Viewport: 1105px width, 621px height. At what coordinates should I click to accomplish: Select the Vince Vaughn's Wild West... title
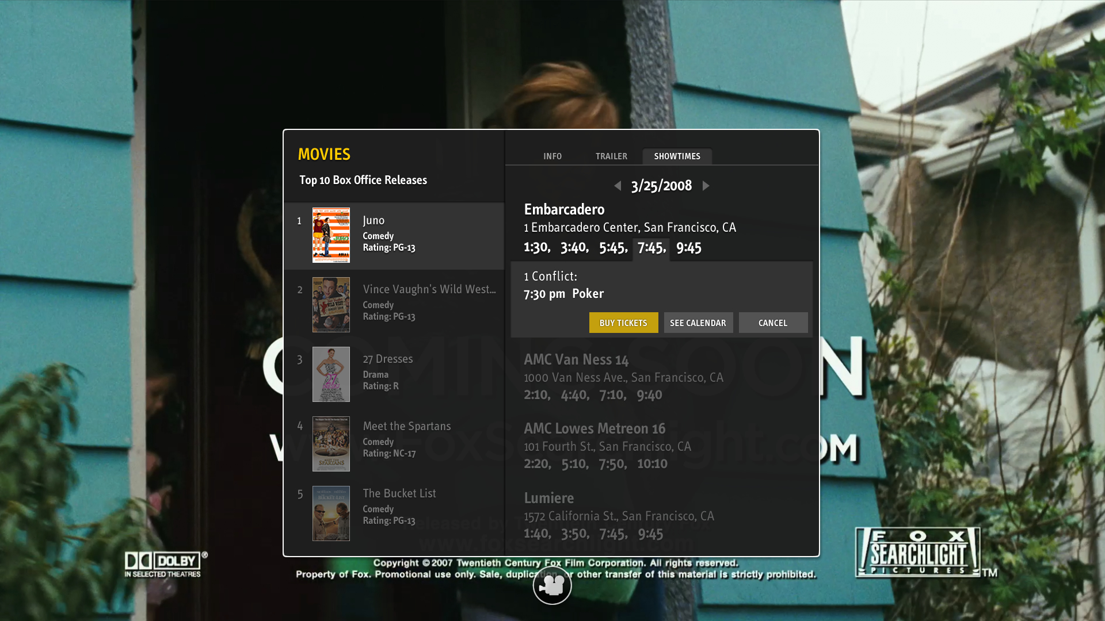pos(429,289)
